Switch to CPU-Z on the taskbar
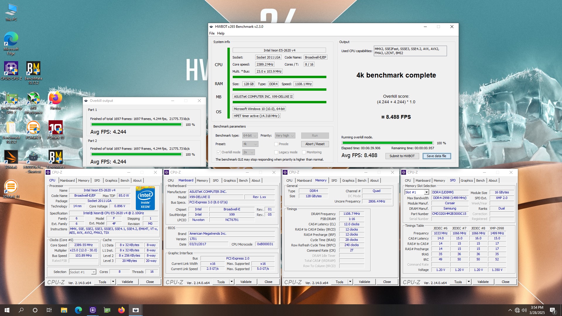This screenshot has height=316, width=562. pos(93,310)
